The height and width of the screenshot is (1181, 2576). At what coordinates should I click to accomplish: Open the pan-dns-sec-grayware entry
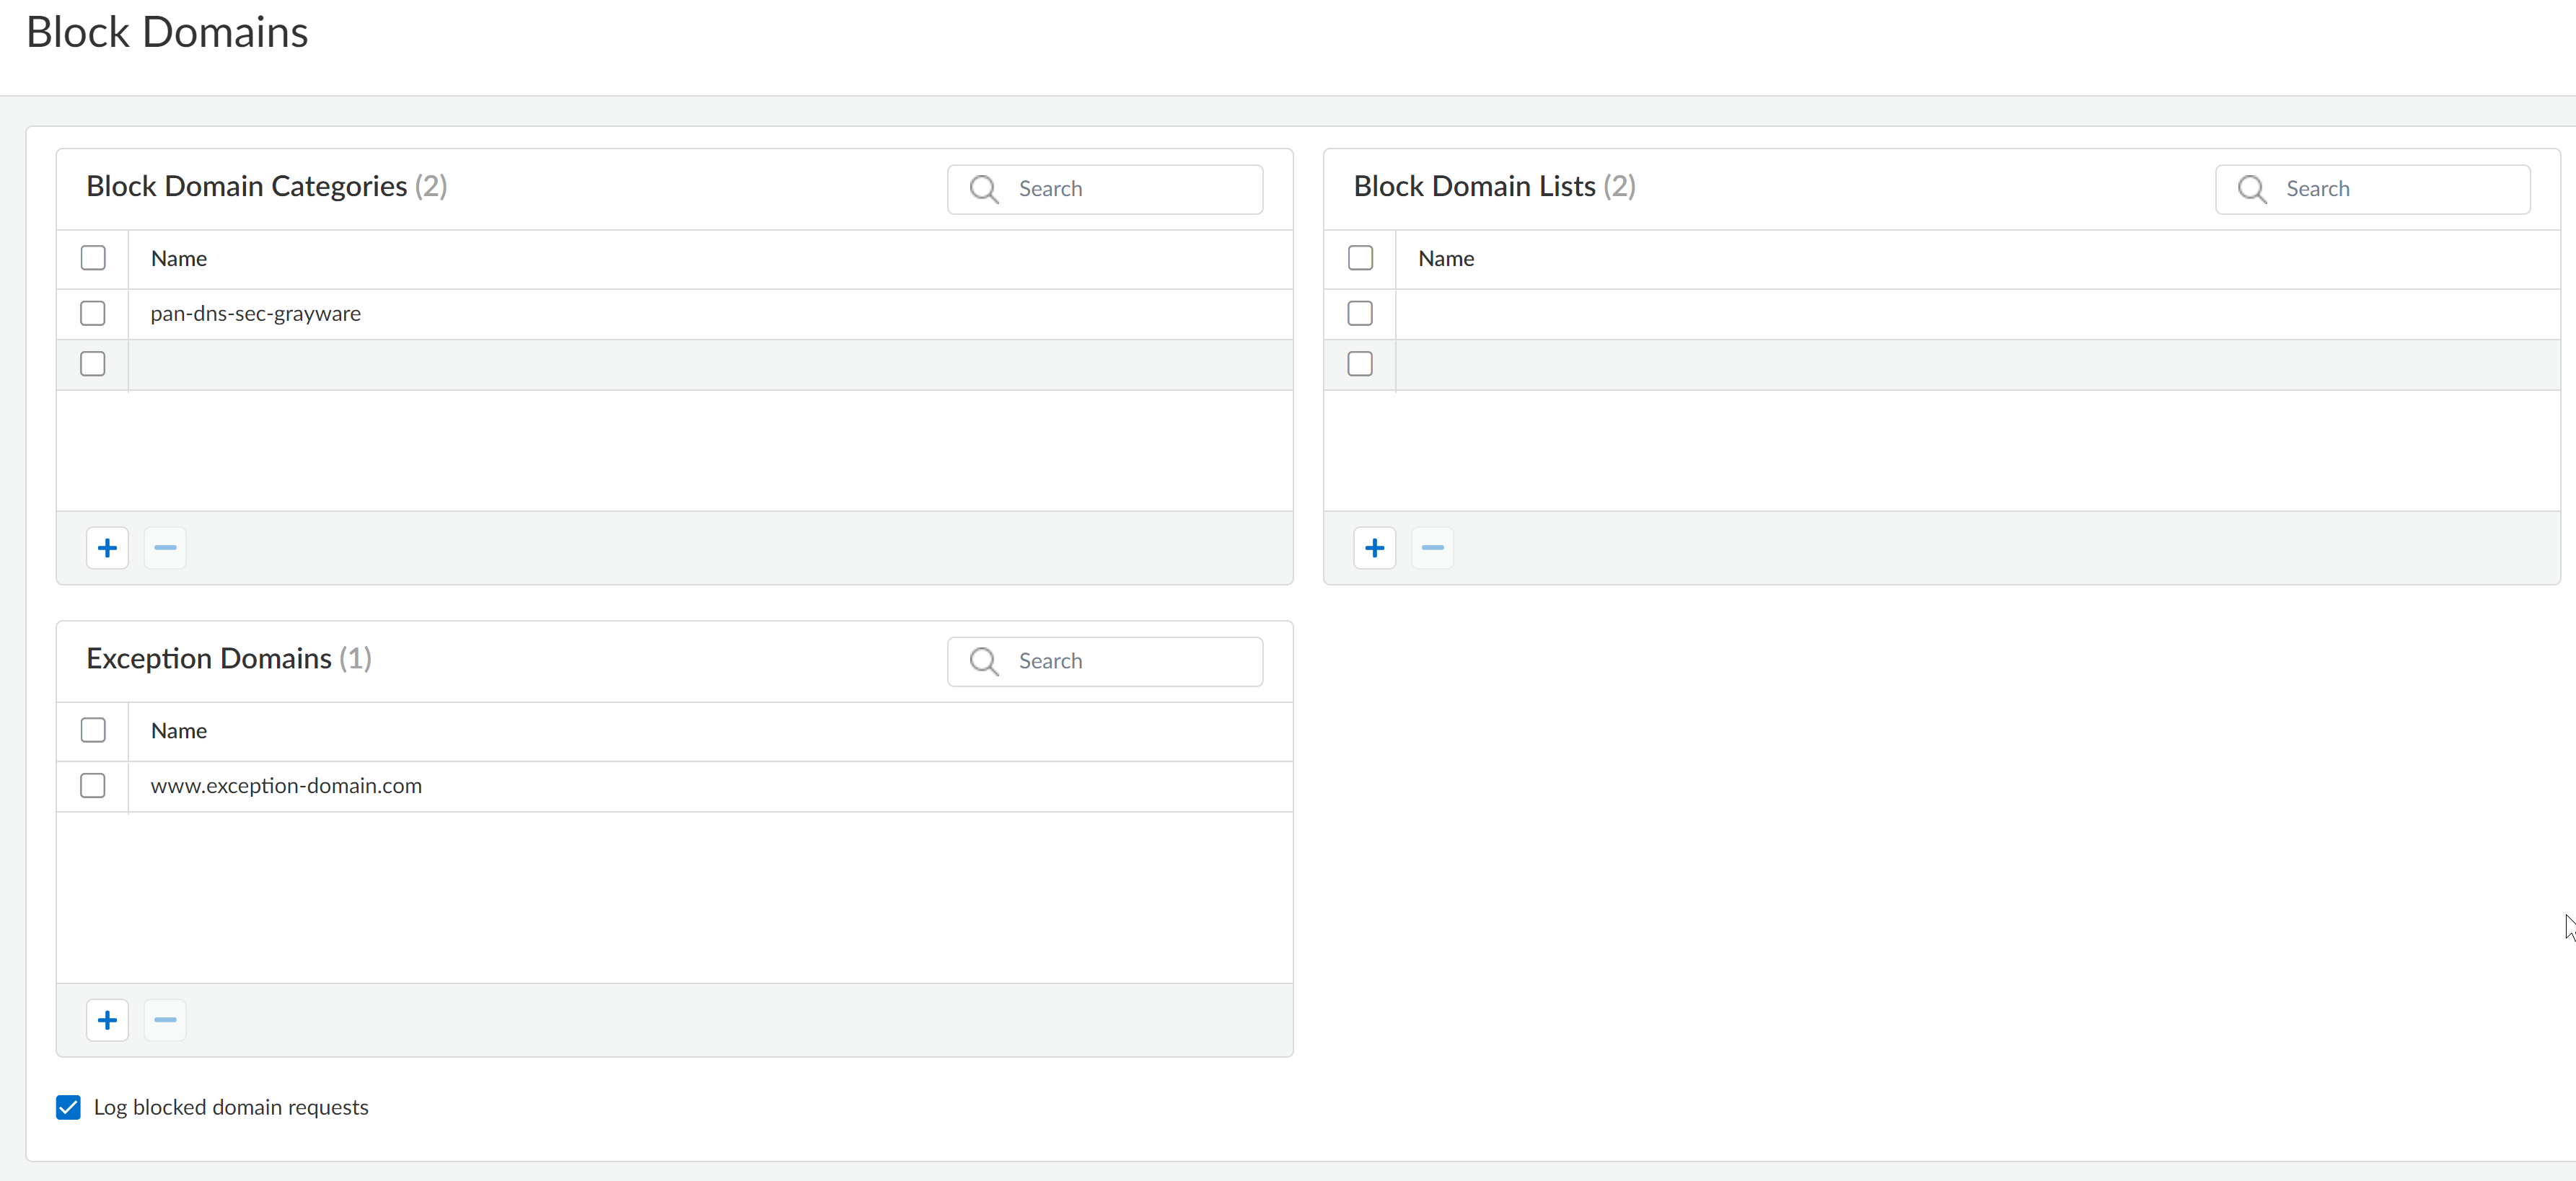coord(256,314)
